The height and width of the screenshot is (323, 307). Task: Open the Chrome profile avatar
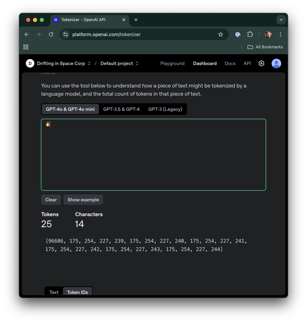pyautogui.click(x=268, y=34)
